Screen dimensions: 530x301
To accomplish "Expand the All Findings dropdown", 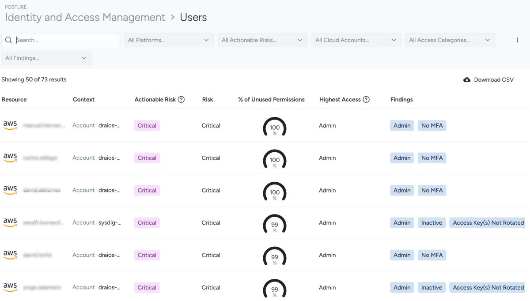I will (x=46, y=58).
